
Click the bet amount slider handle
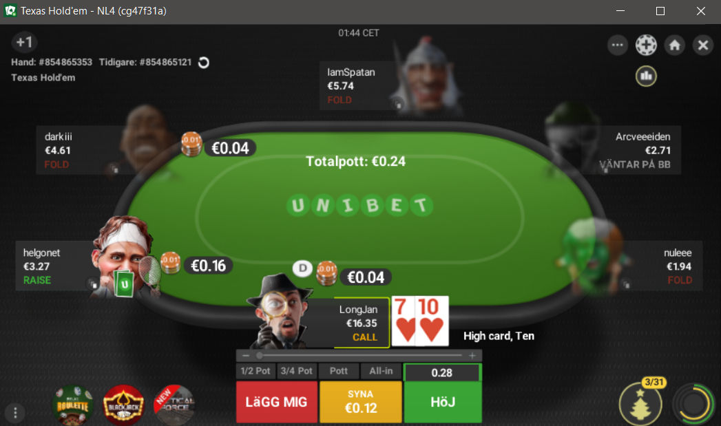[x=260, y=355]
